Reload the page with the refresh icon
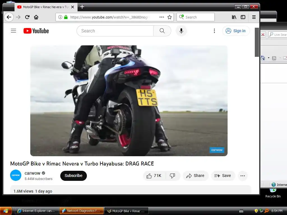The height and width of the screenshot is (215, 287). tap(27, 17)
